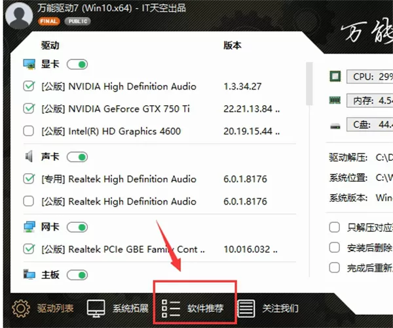Click the 公版 Realtek audio version 6.0.1.8176
The height and width of the screenshot is (328, 393).
(245, 201)
